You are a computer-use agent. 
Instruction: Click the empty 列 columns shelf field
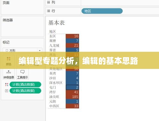pyautogui.click(x=120, y=3)
